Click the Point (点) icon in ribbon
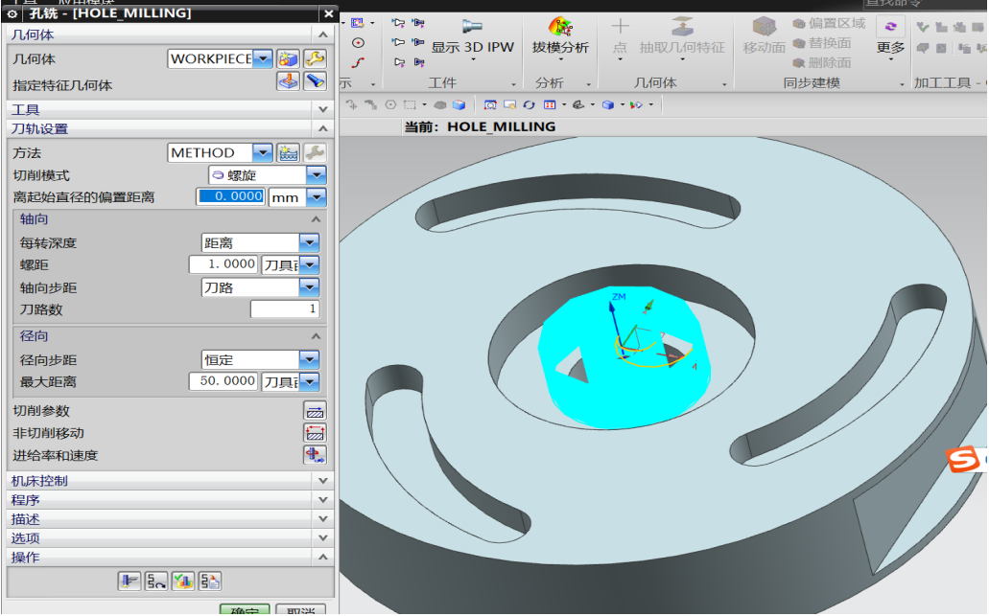 pos(620,26)
